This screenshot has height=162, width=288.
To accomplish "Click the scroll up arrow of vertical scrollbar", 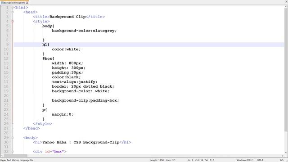I will click(286, 7).
